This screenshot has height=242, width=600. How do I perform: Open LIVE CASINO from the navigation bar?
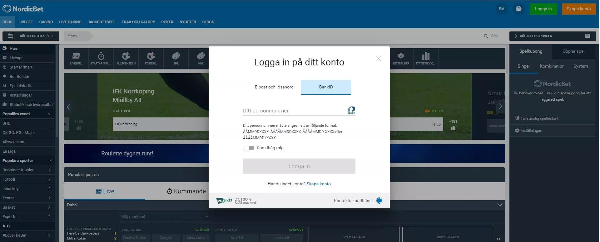click(x=70, y=22)
